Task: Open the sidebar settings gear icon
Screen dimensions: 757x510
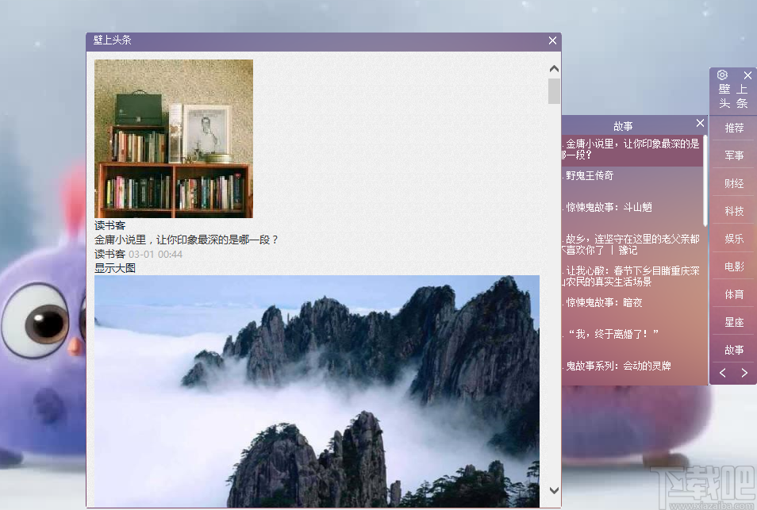Action: [722, 75]
